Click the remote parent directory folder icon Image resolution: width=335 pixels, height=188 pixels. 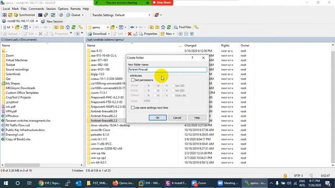pos(151,27)
